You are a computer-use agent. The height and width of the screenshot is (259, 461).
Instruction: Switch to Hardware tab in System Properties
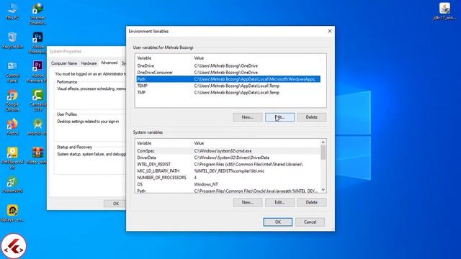pyautogui.click(x=89, y=63)
